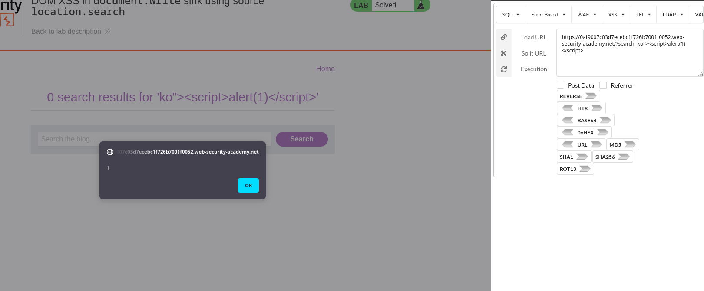Click the URL textarea in HackBar
The height and width of the screenshot is (291, 704).
(x=630, y=53)
